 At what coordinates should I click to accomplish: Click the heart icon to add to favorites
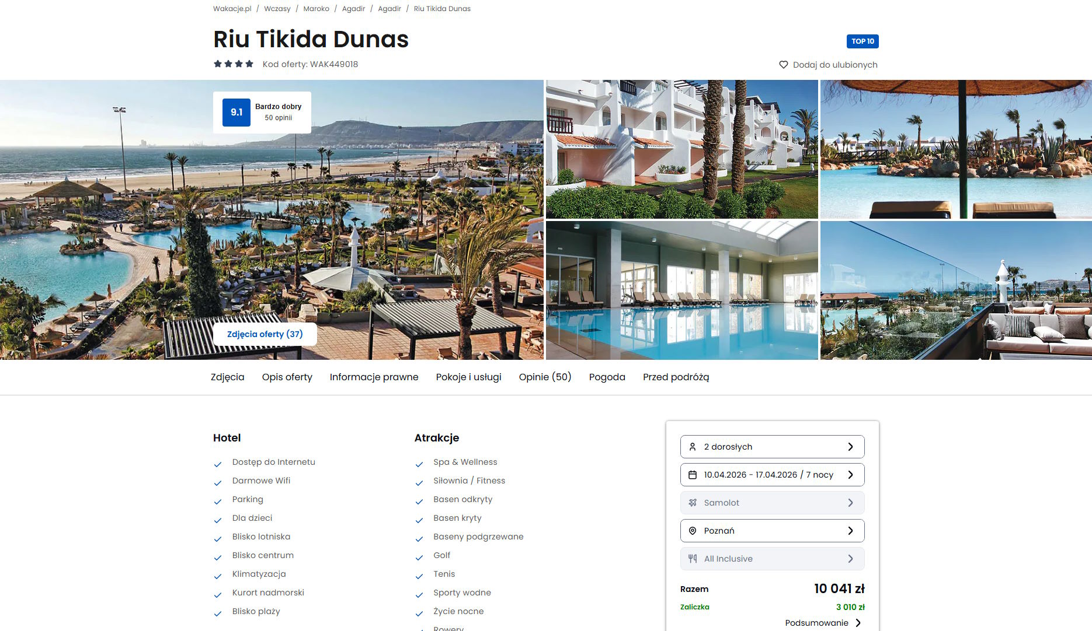point(784,65)
